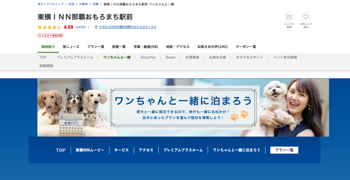Click TOP in the blue navigation bar

[x=61, y=150]
